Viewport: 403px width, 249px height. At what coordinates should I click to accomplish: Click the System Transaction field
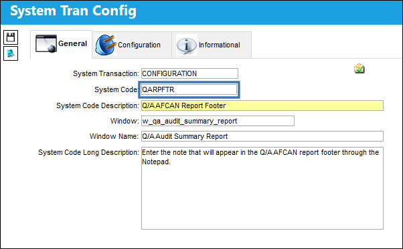[x=189, y=73]
